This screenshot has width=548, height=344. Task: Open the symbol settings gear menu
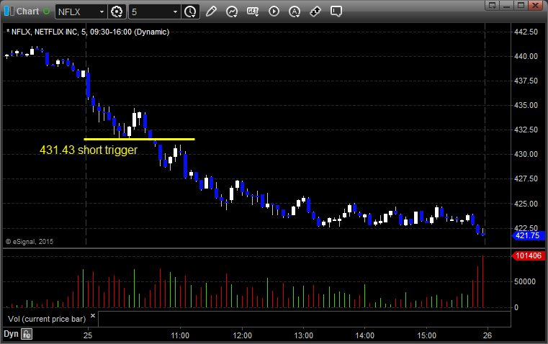117,12
